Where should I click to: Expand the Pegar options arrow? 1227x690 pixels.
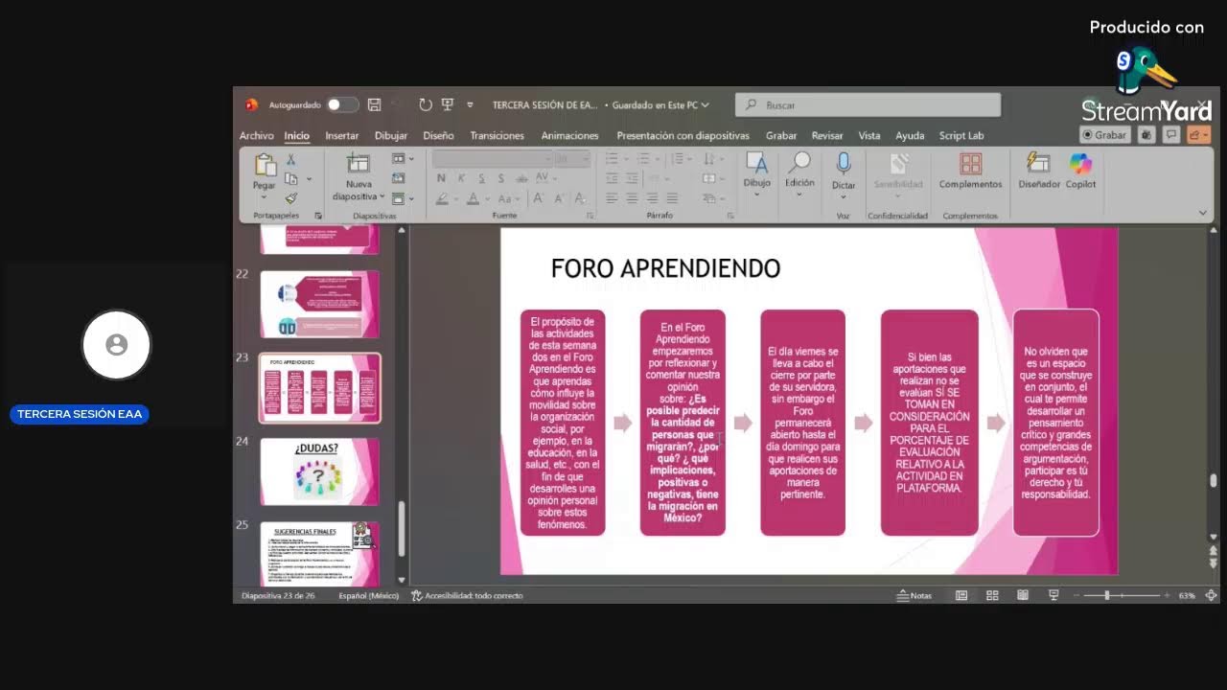pyautogui.click(x=265, y=195)
